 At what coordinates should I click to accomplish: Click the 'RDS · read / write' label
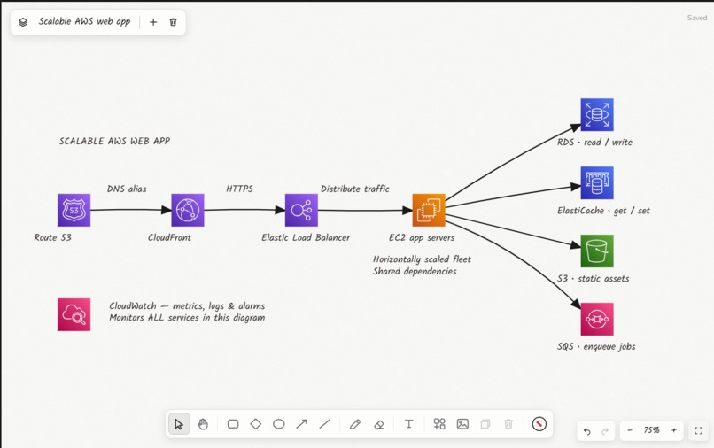coord(594,142)
